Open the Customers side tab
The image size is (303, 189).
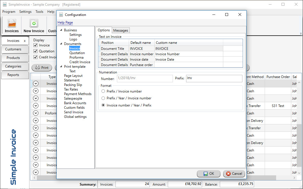click(15, 49)
